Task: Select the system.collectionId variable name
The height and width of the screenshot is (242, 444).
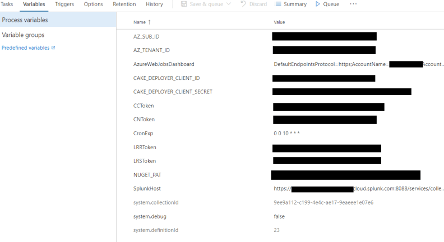Action: [x=156, y=202]
